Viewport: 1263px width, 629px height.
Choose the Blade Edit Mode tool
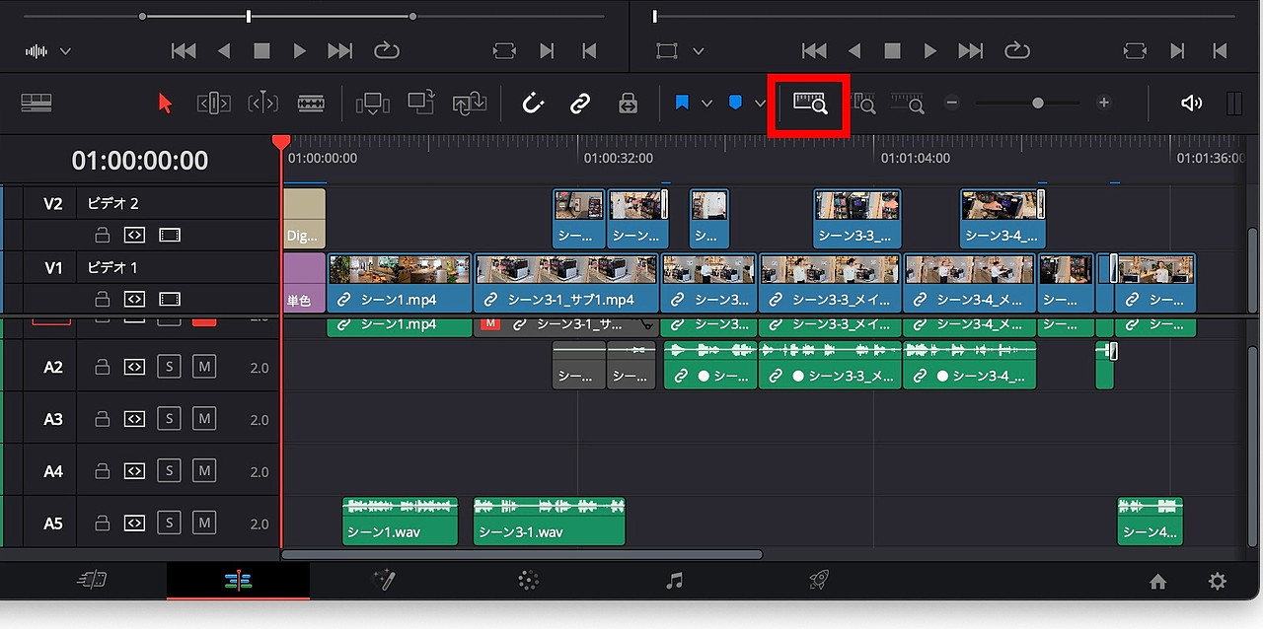click(311, 104)
